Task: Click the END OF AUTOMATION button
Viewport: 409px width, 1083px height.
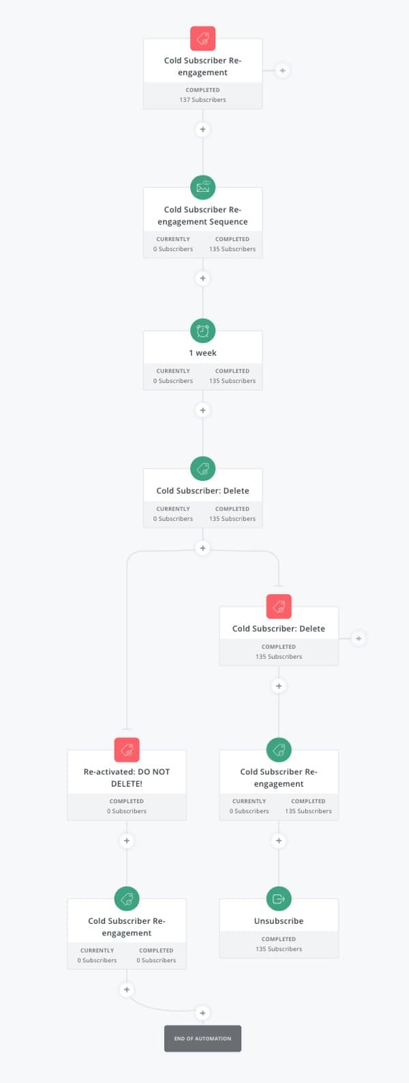Action: [202, 1038]
